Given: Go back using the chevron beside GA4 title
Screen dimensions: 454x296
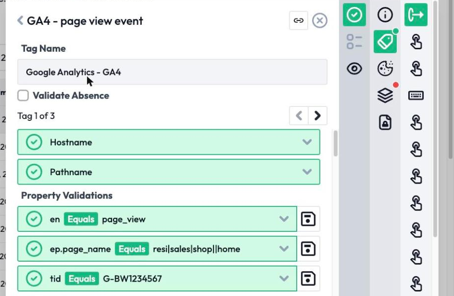Looking at the screenshot, I should 20,20.
